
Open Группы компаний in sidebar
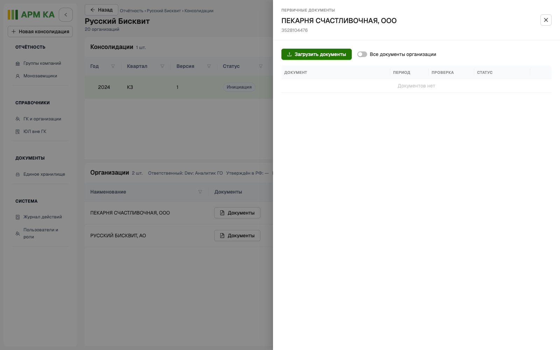coord(42,63)
